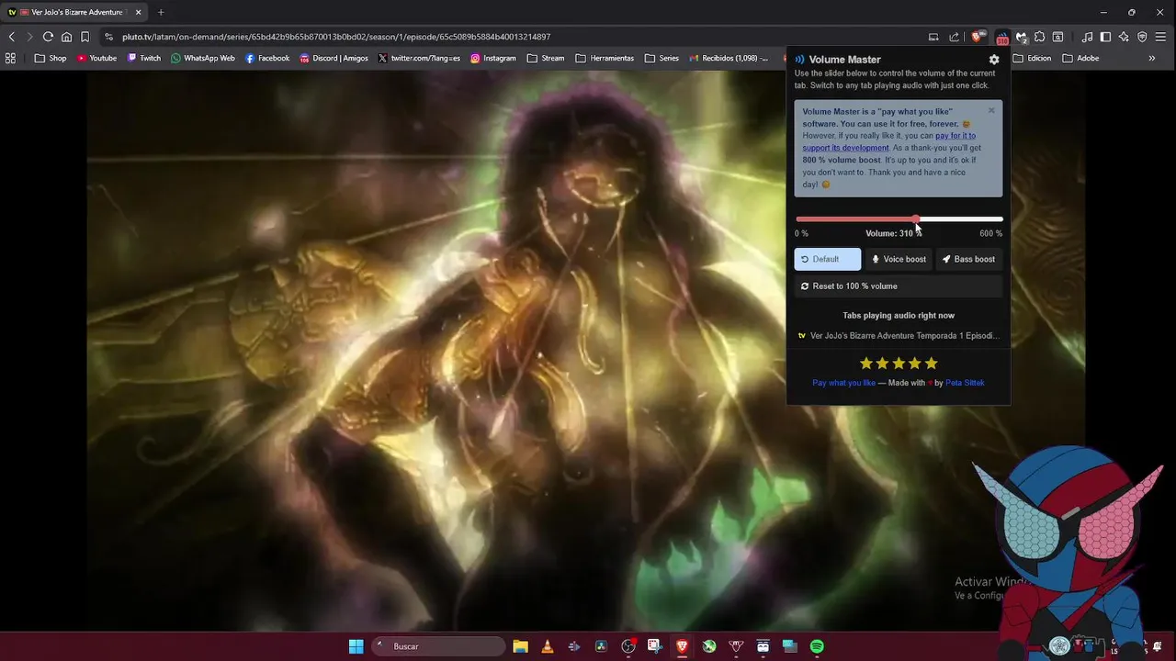Click the Volume Master extension icon in toolbar
Viewport: 1176px width, 661px height.
click(x=1002, y=37)
